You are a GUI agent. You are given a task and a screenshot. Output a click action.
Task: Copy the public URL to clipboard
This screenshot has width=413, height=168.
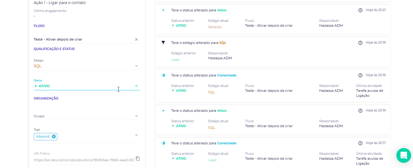pyautogui.click(x=138, y=158)
